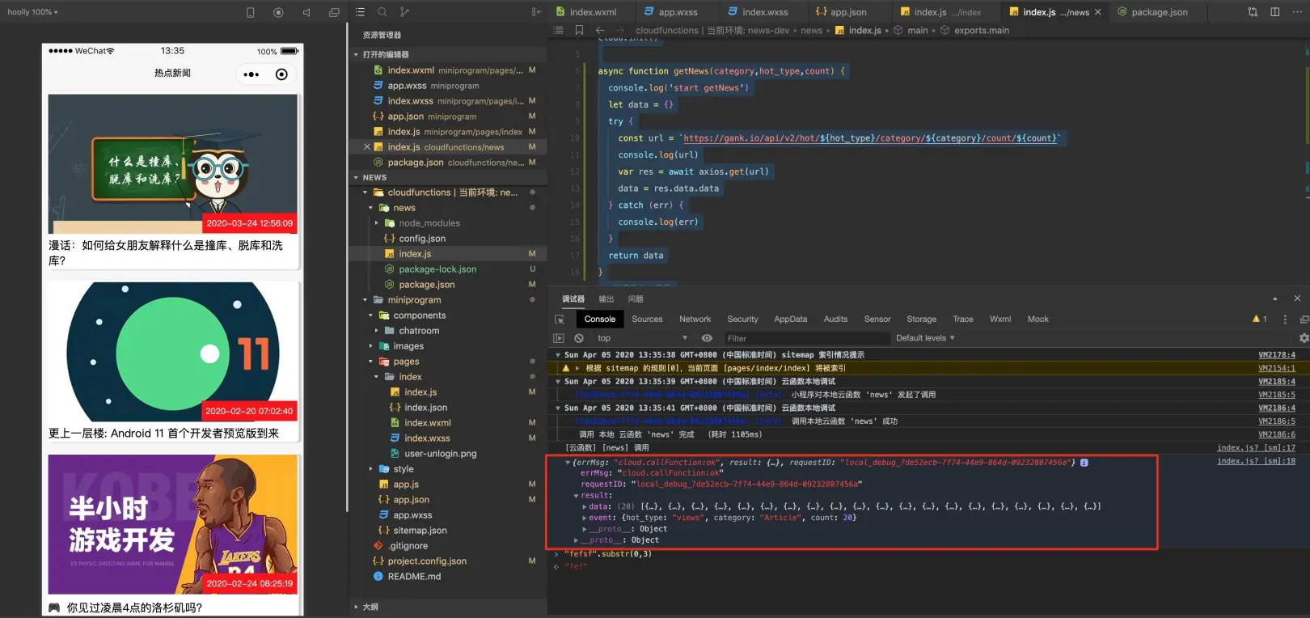Select project.config.json in the file tree

point(427,561)
